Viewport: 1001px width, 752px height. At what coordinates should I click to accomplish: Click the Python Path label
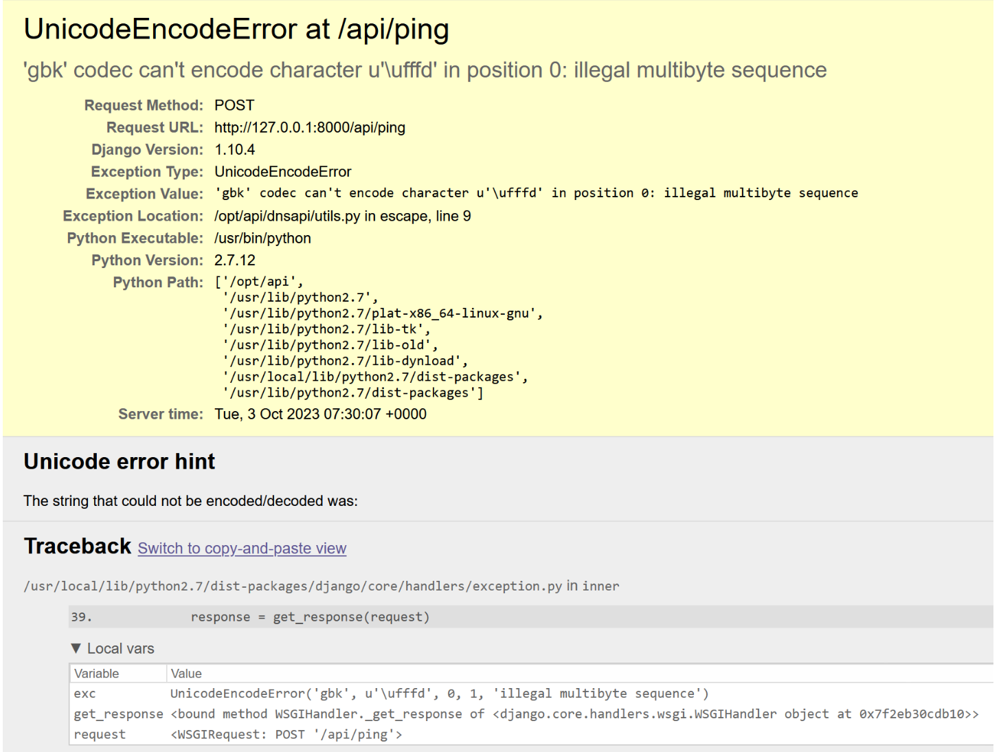(158, 283)
